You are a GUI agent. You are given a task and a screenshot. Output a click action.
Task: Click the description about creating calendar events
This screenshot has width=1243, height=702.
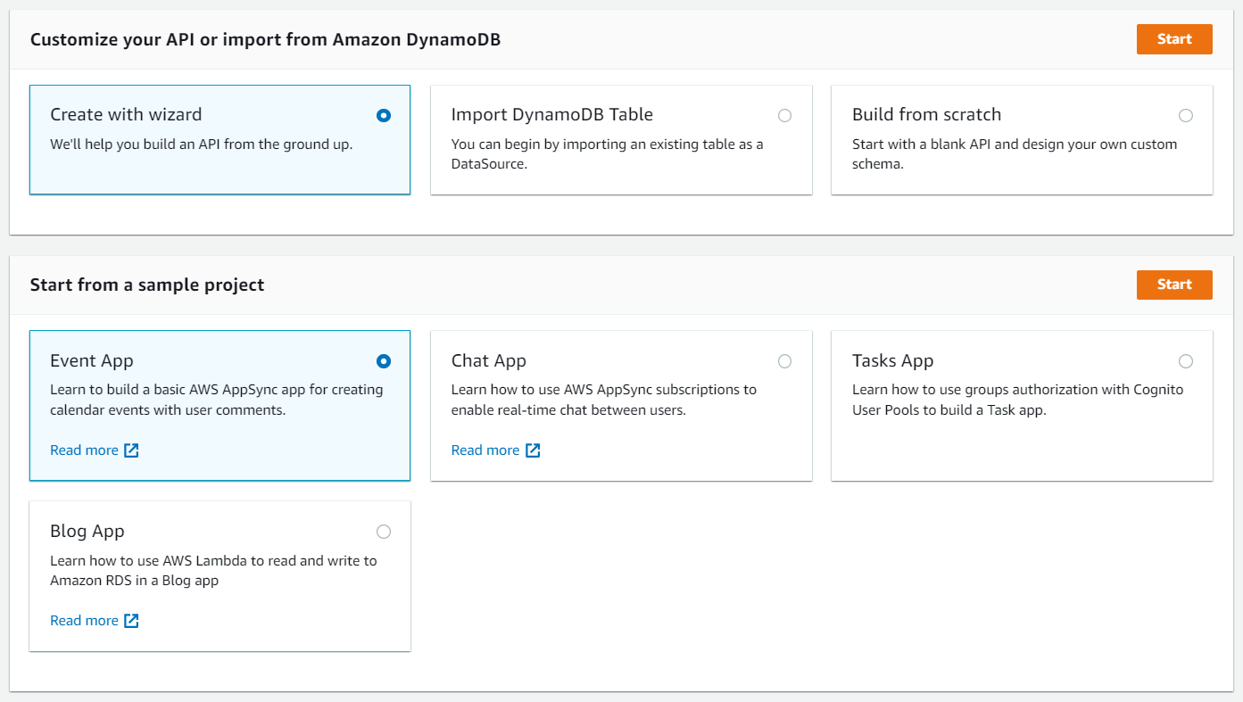click(217, 401)
